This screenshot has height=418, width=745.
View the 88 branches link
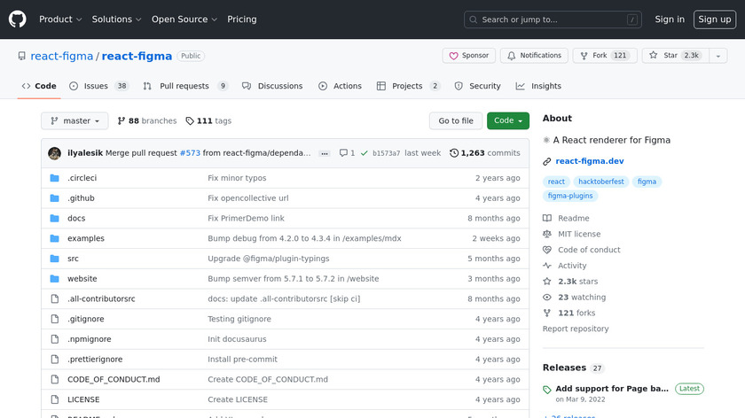tap(147, 120)
